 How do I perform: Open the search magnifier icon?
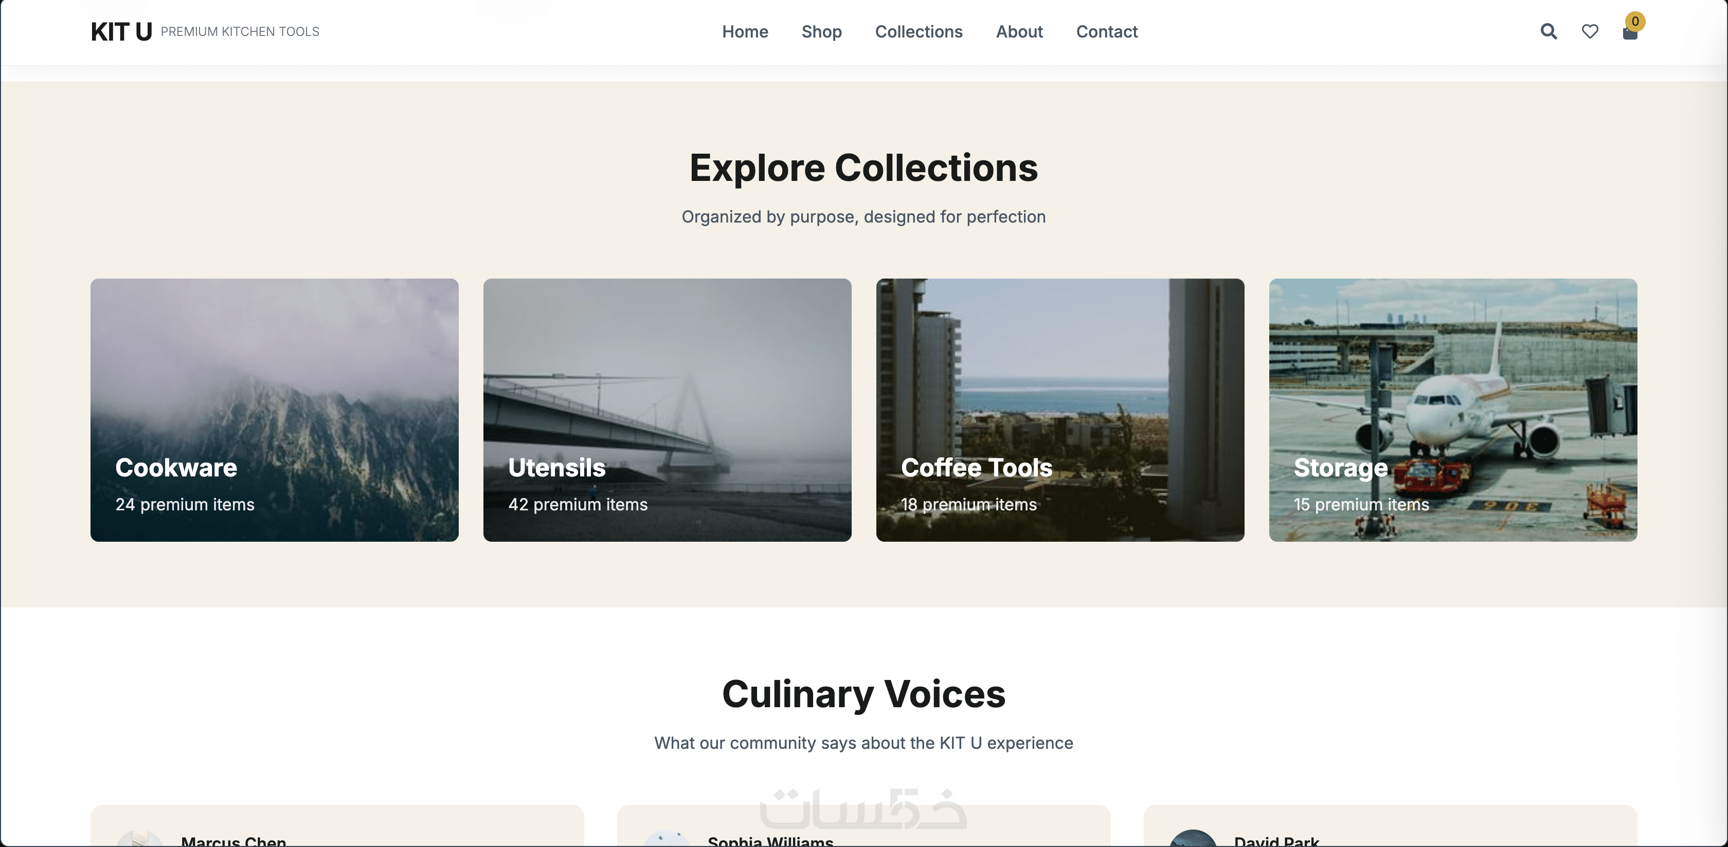coord(1548,31)
